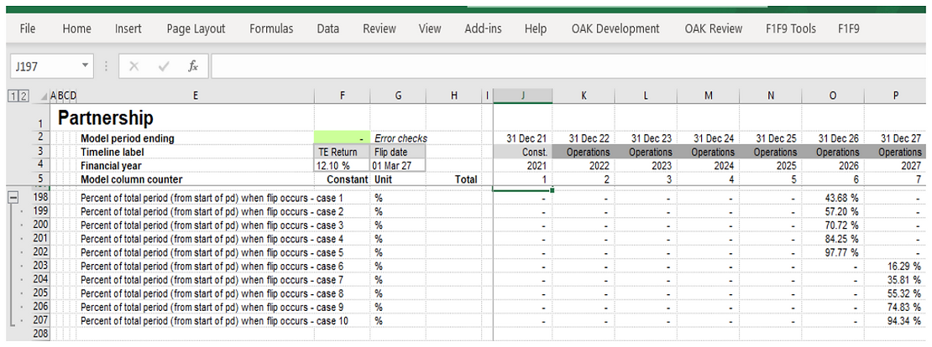This screenshot has height=347, width=932.
Task: Click the Cancel X icon in formula bar
Action: pos(133,66)
